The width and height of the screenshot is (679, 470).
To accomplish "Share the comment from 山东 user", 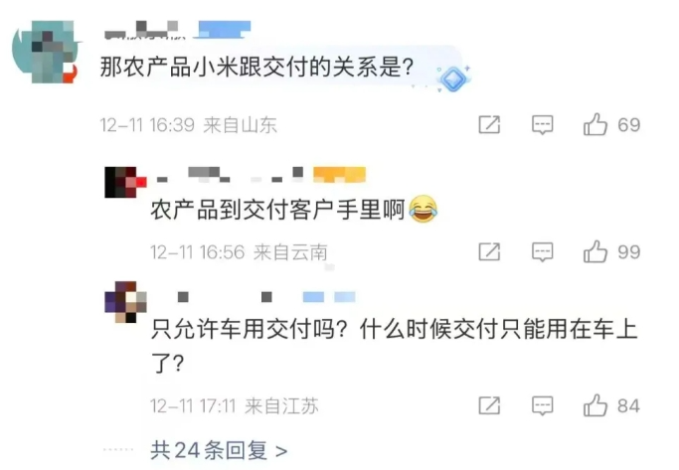I will click(x=489, y=124).
